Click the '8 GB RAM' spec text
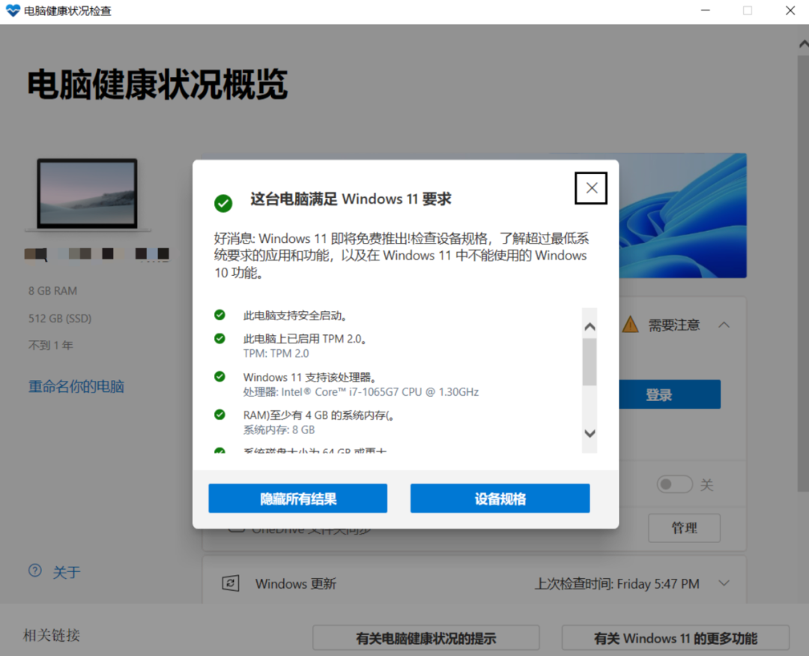The height and width of the screenshot is (656, 809). pyautogui.click(x=52, y=291)
